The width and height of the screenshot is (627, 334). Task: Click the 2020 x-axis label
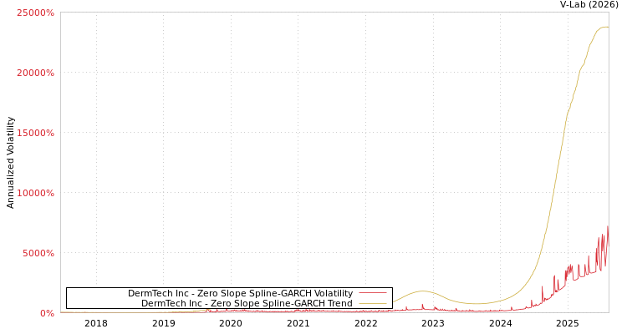point(231,323)
